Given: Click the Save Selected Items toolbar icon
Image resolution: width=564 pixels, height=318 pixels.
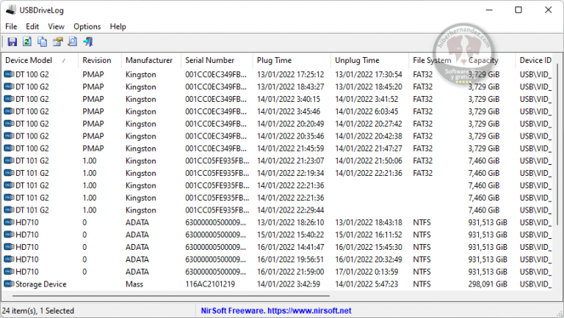Looking at the screenshot, I should (12, 42).
